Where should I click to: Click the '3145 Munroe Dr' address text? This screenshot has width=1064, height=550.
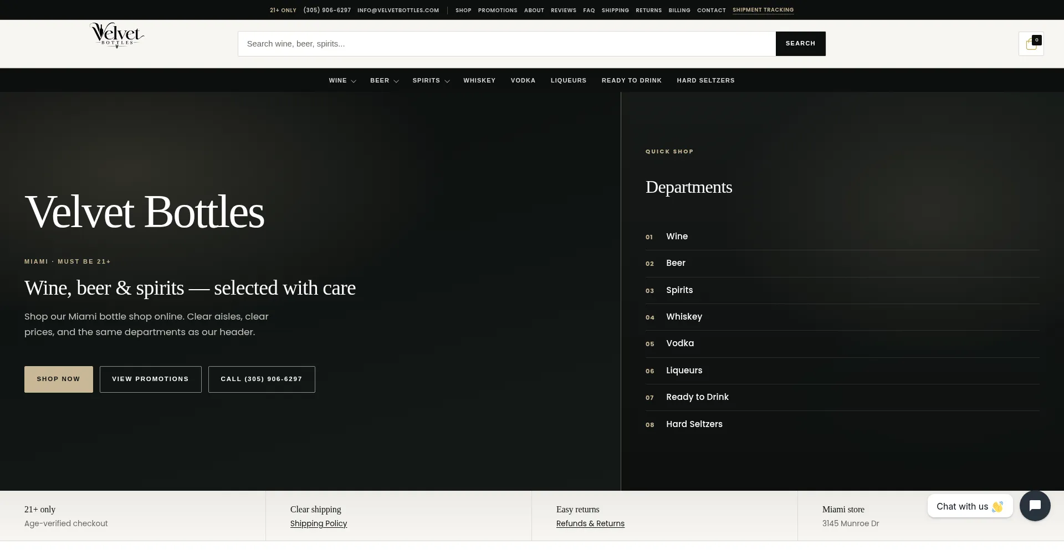(851, 523)
